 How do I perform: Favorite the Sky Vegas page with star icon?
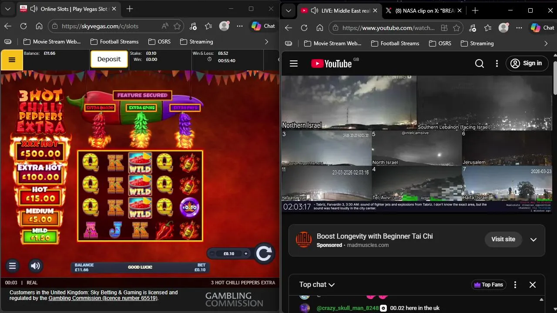(177, 26)
